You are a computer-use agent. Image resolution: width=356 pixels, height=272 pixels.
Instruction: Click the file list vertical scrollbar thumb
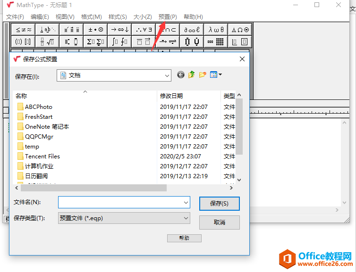[239, 126]
